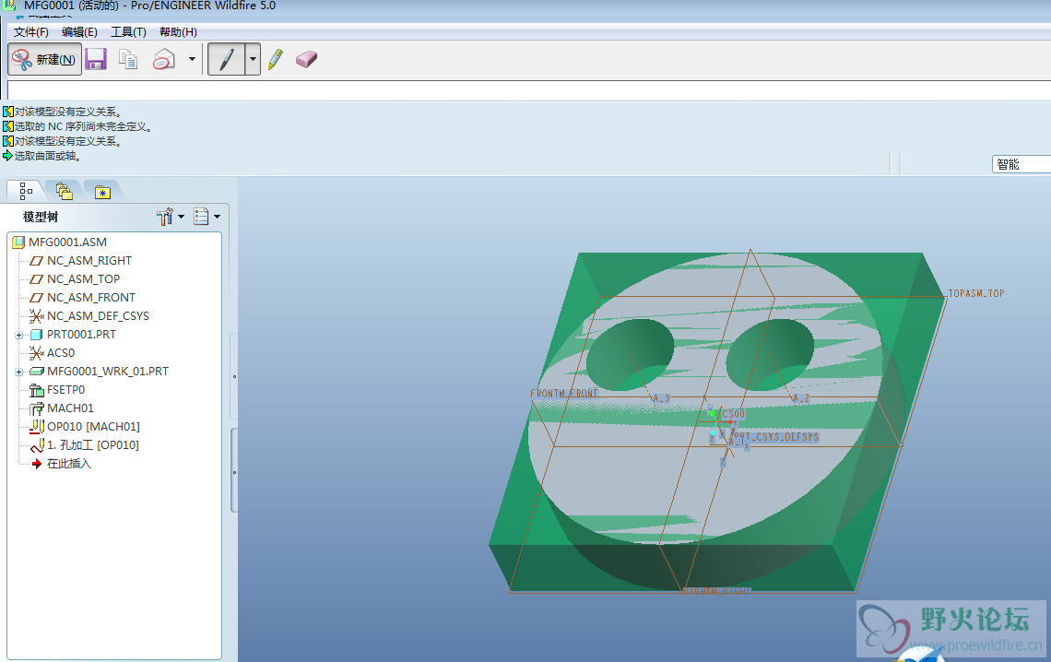Open the send snip dropdown arrow
This screenshot has width=1051, height=662.
tap(193, 59)
